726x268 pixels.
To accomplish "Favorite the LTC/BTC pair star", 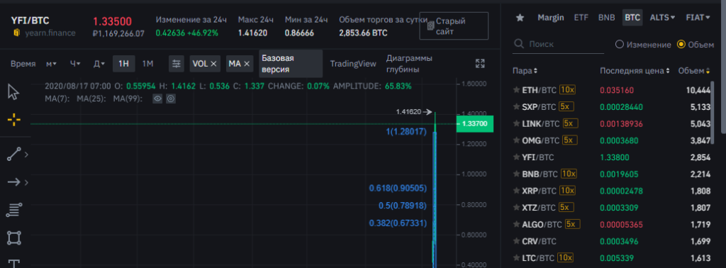I will point(516,258).
